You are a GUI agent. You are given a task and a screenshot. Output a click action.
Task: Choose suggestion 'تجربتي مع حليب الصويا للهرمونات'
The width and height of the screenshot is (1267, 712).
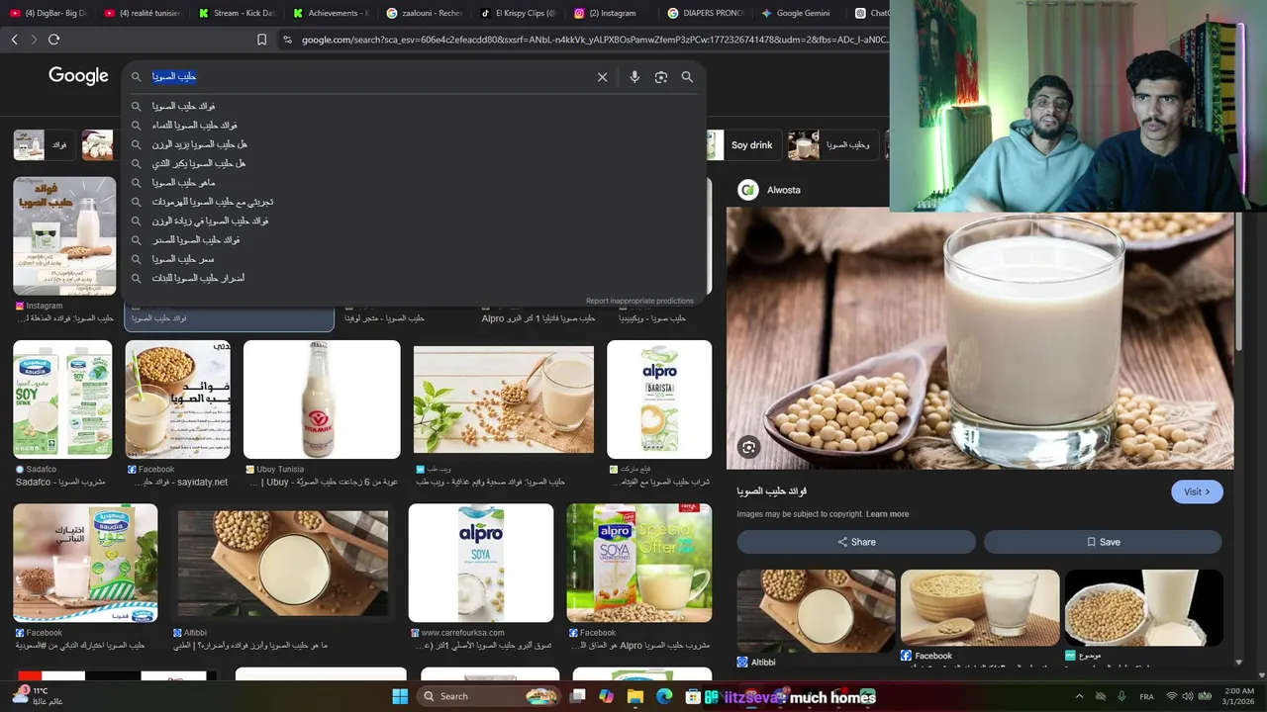(x=414, y=202)
